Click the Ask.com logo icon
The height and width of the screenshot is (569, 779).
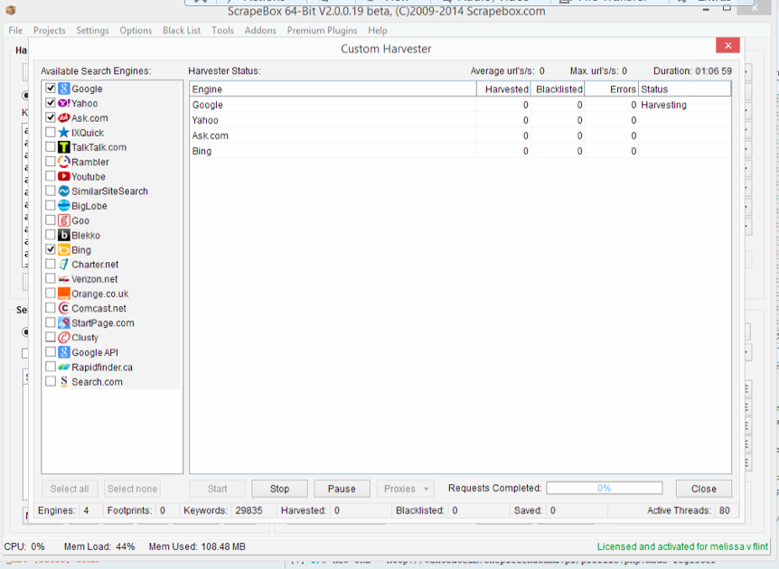pyautogui.click(x=63, y=117)
